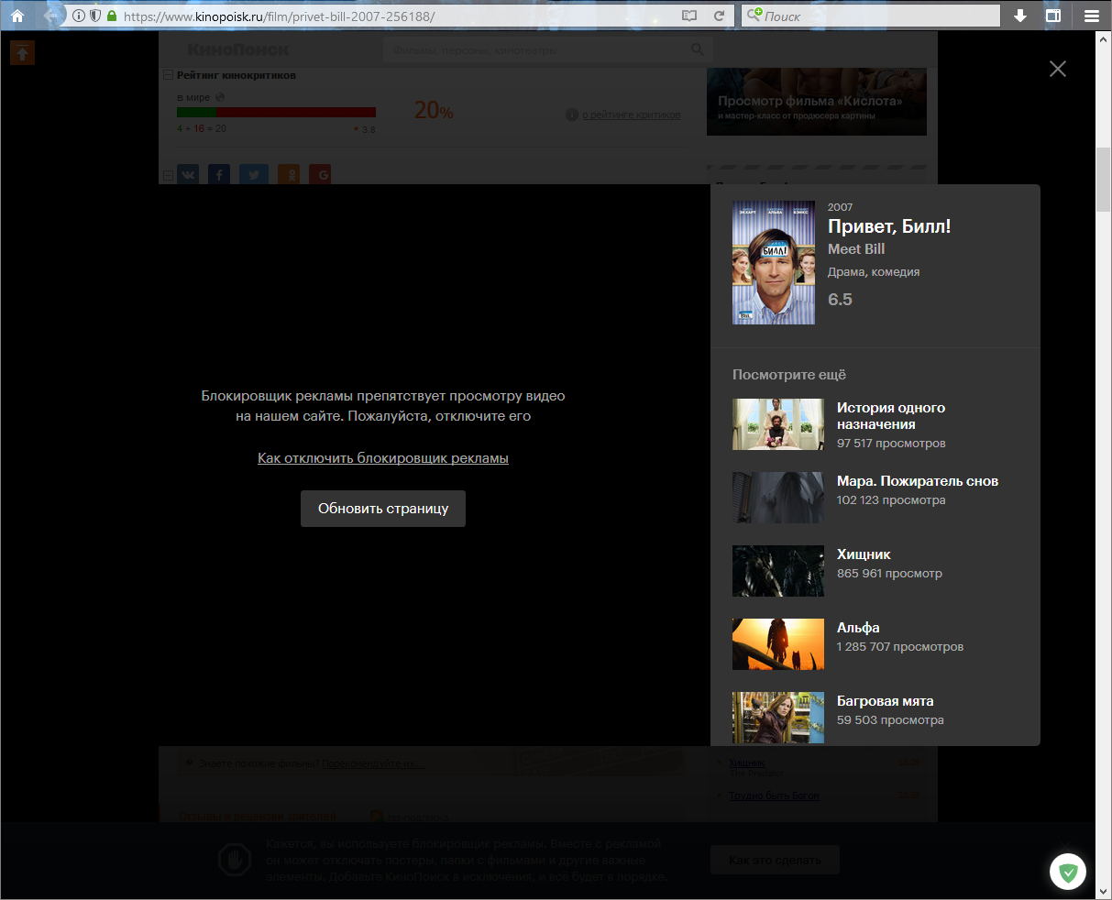This screenshot has height=900, width=1112.
Task: Share the movie on Facebook
Action: (219, 174)
